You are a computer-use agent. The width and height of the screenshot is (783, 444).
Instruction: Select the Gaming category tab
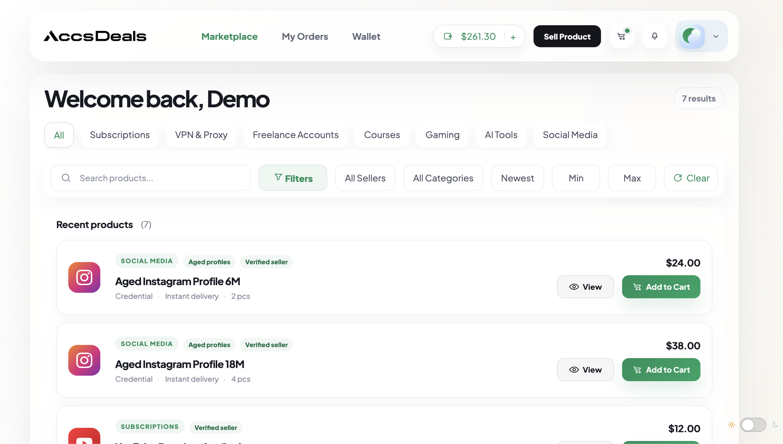pyautogui.click(x=443, y=135)
